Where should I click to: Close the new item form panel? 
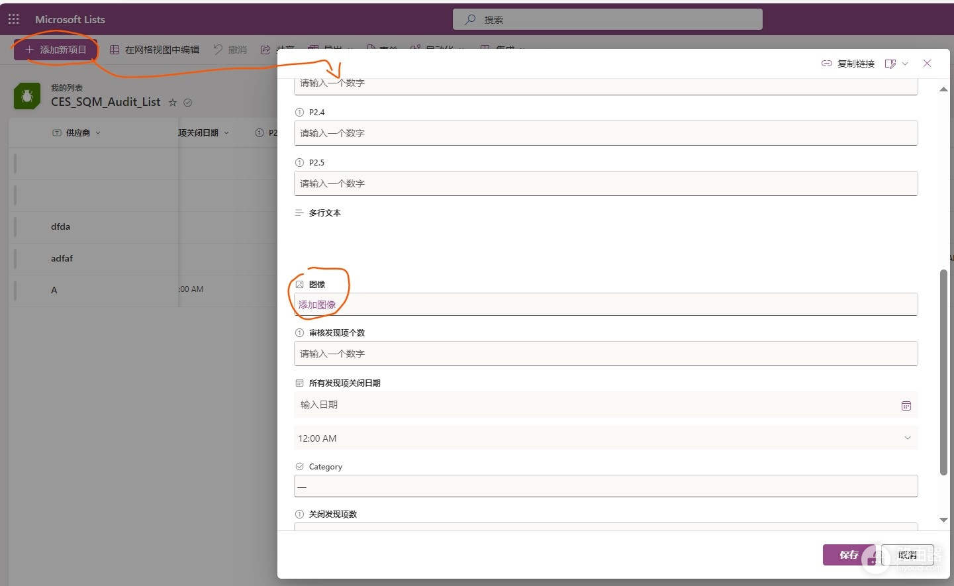pyautogui.click(x=927, y=64)
